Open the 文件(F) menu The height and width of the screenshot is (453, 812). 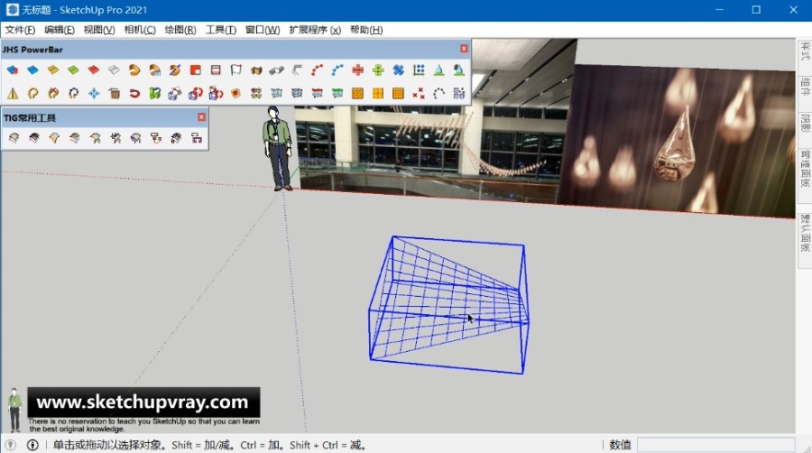click(x=20, y=30)
